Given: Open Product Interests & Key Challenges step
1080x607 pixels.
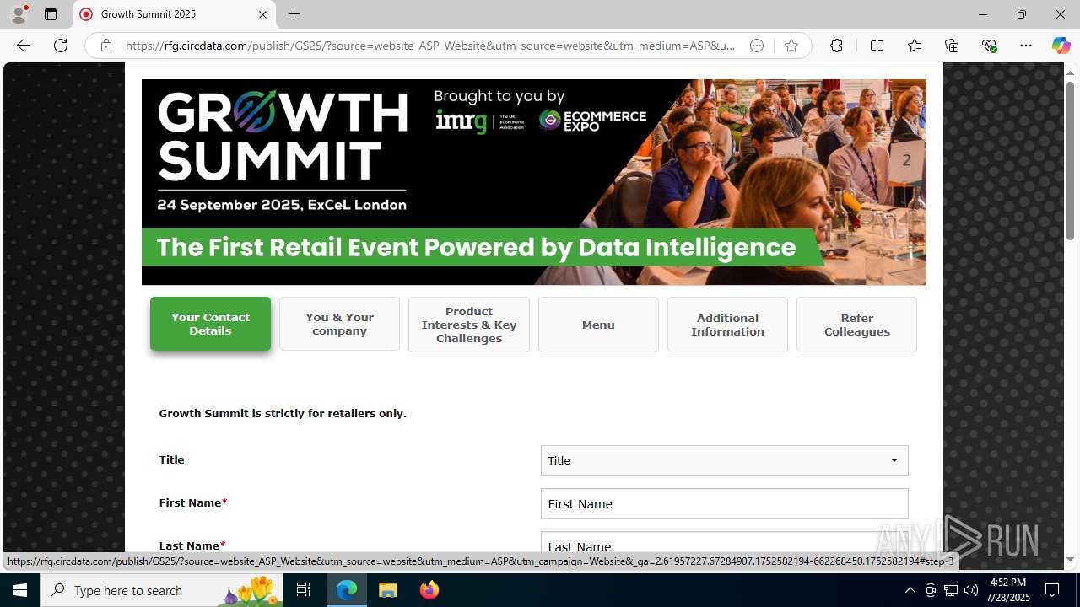Looking at the screenshot, I should pyautogui.click(x=469, y=325).
